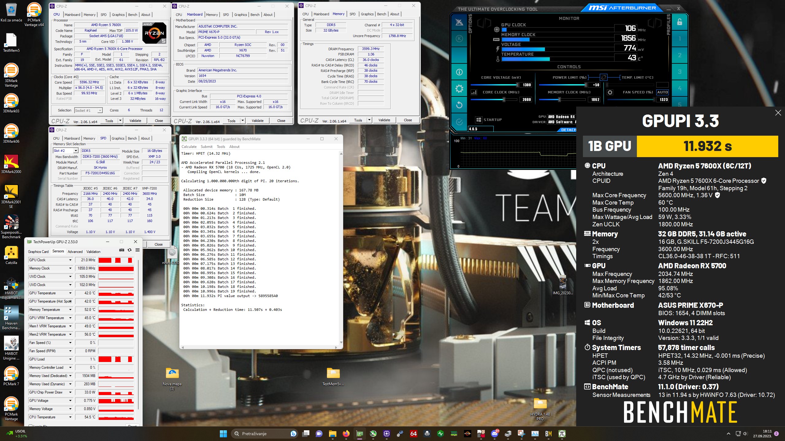Select Afterburner profile slot 3

click(x=680, y=72)
